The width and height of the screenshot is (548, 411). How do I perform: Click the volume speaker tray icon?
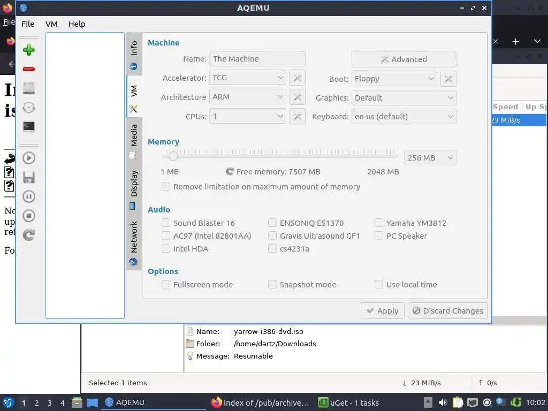[443, 402]
